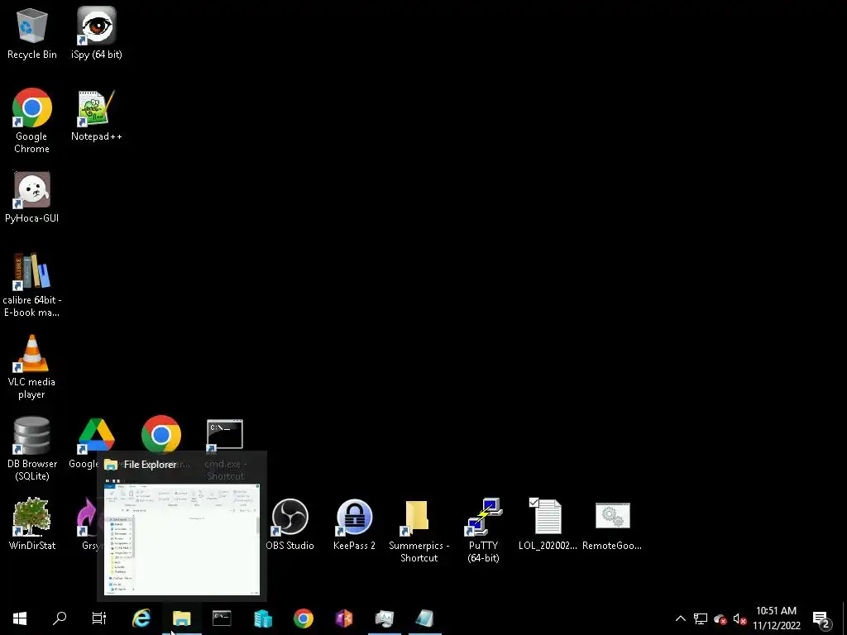This screenshot has width=847, height=635.
Task: Click the blue buildings taskbar icon
Action: (x=262, y=618)
